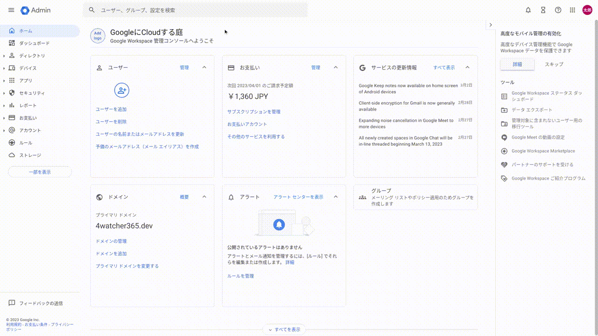Click the add user circular icon
The image size is (598, 336).
tap(121, 91)
